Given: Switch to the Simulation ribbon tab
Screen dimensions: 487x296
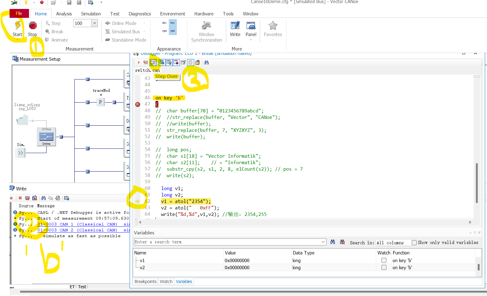Looking at the screenshot, I should [x=91, y=14].
